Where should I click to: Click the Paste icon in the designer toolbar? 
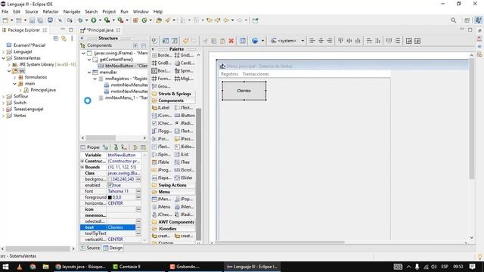click(x=222, y=41)
